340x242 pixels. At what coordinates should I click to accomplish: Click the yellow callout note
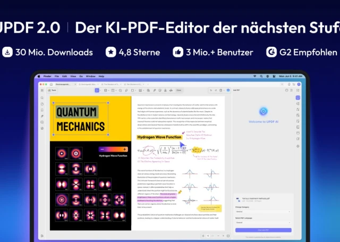(209, 208)
